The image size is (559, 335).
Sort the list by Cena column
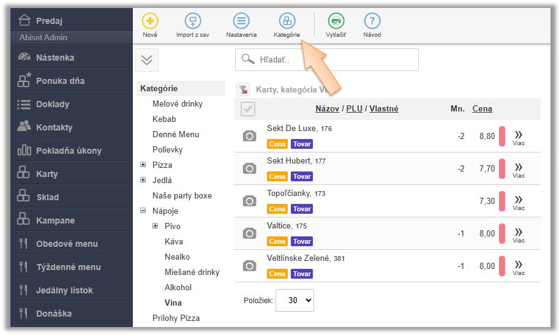[482, 109]
